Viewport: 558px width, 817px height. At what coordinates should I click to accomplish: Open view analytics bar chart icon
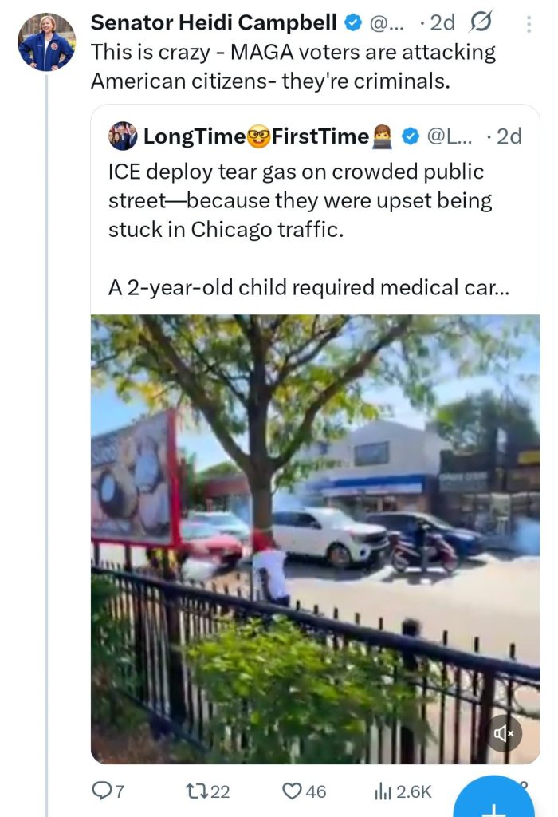[382, 791]
